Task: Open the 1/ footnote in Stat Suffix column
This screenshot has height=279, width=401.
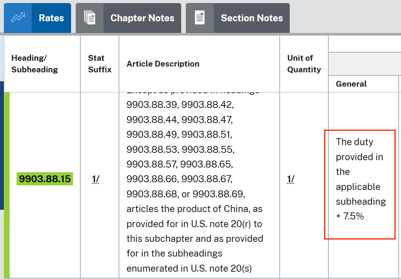Action: coord(95,179)
